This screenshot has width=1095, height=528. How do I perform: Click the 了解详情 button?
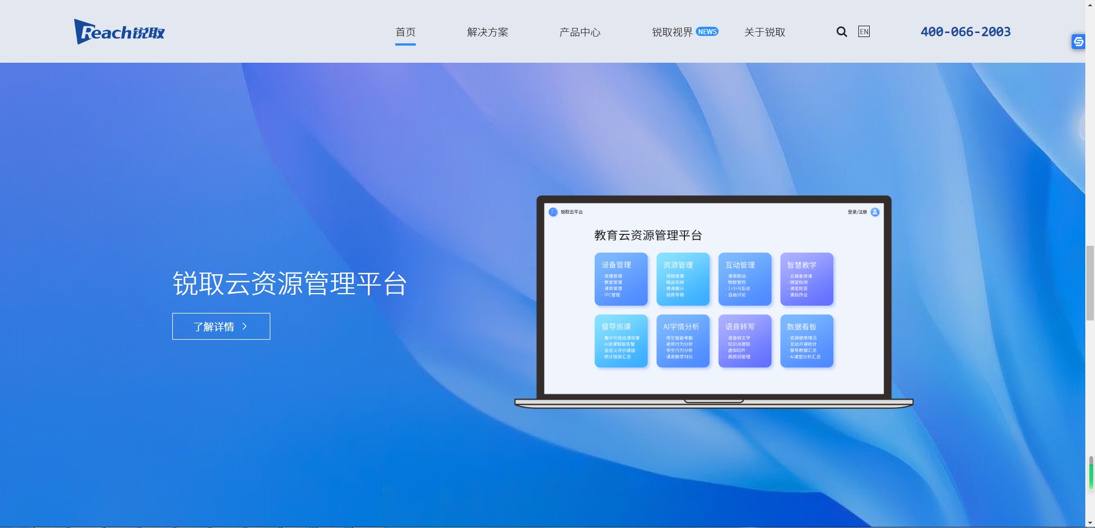221,326
